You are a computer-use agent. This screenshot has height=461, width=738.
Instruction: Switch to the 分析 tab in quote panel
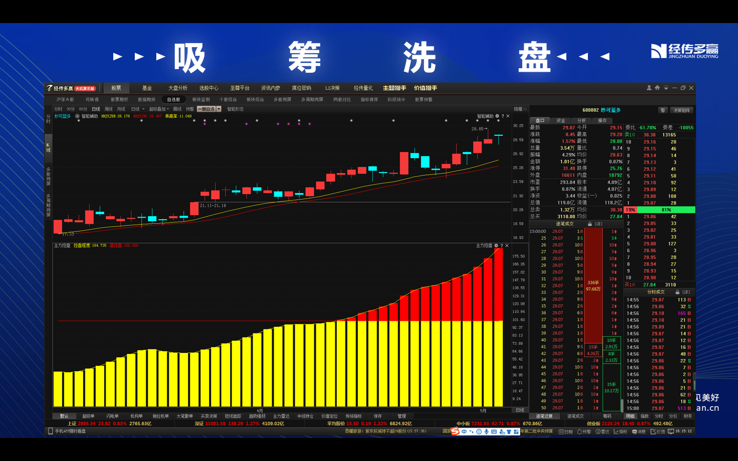(581, 120)
